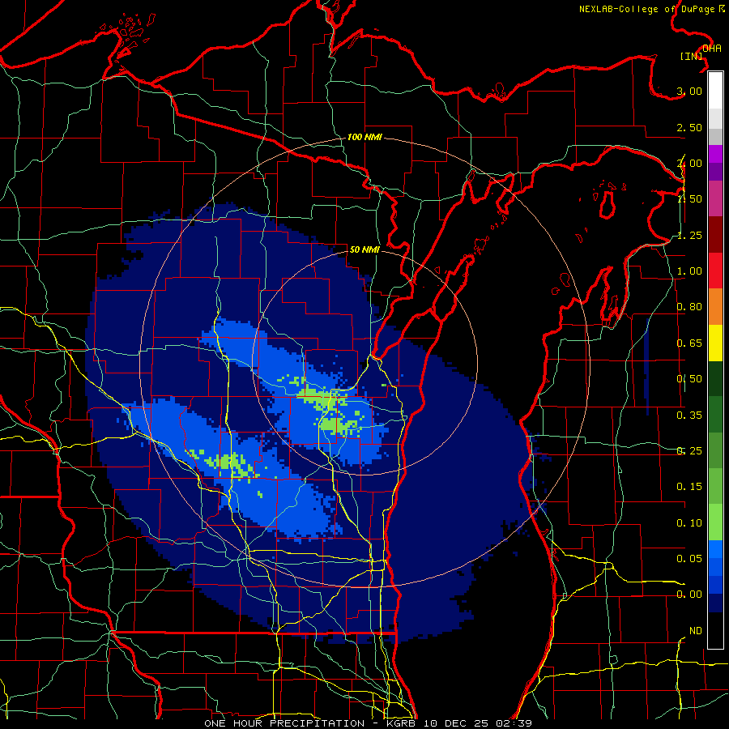
Task: Select the yellow legend swatch
Action: 715,343
